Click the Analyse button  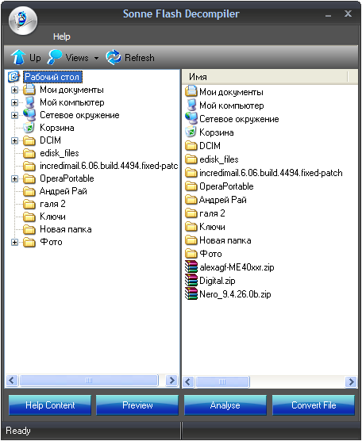(225, 405)
